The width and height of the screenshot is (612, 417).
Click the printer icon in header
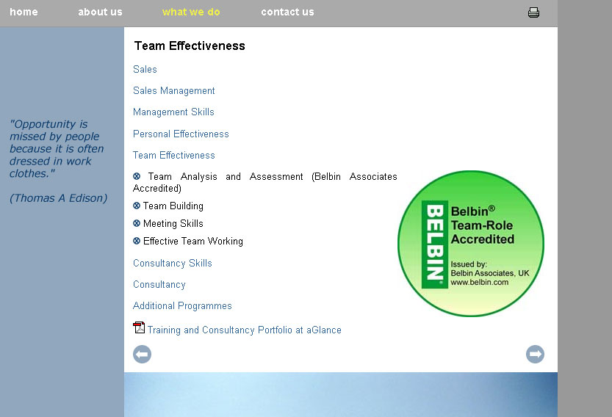pos(533,12)
